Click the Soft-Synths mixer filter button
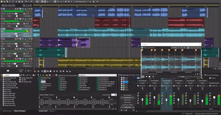The width and height of the screenshot is (221, 115). click(127, 102)
